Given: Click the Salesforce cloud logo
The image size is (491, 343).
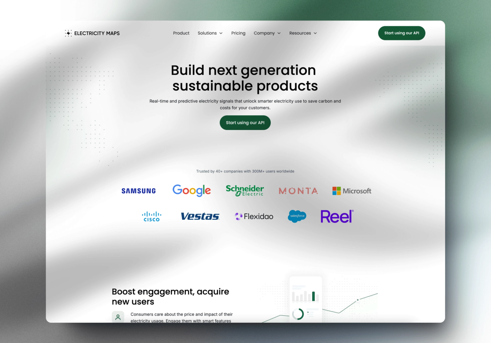Looking at the screenshot, I should 297,216.
